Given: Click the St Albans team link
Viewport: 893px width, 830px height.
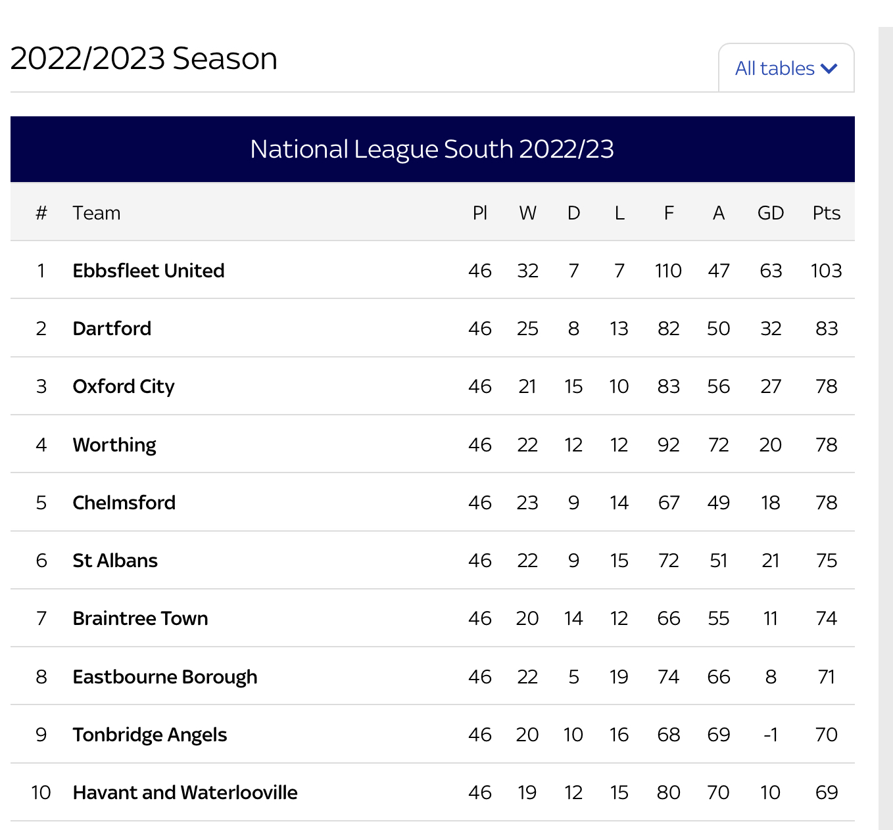Looking at the screenshot, I should [114, 560].
